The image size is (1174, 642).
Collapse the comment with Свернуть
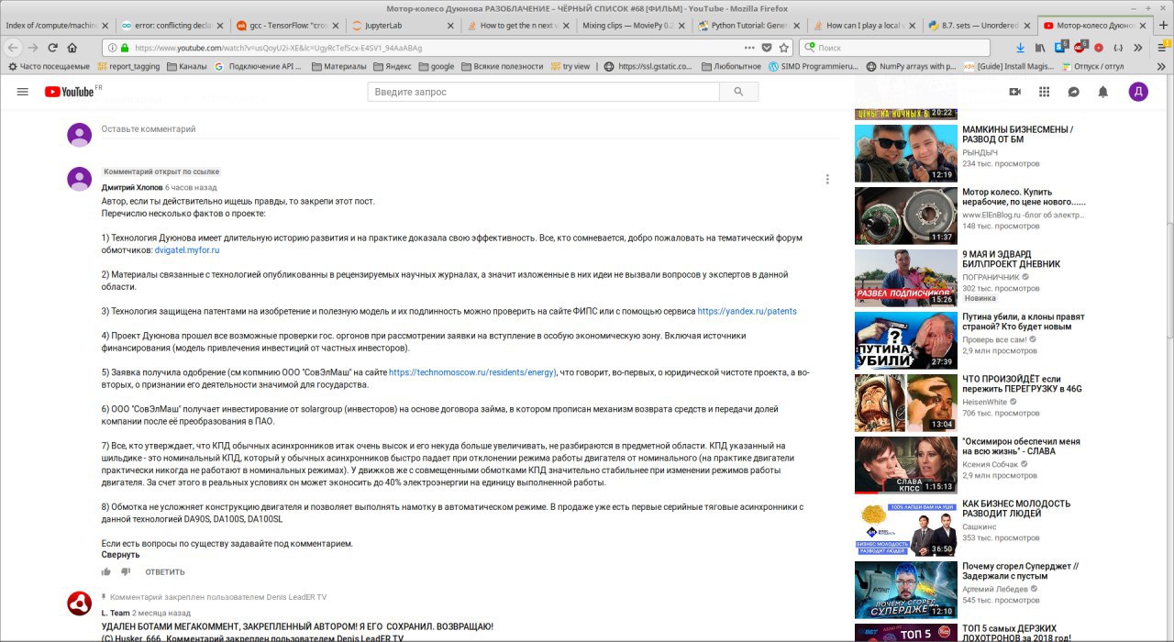pyautogui.click(x=120, y=555)
